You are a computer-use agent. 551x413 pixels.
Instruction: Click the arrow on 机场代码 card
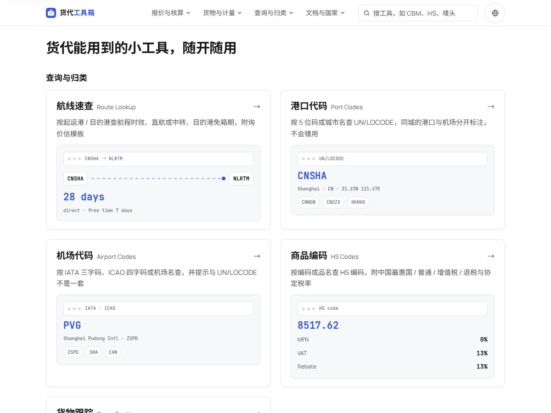point(257,256)
